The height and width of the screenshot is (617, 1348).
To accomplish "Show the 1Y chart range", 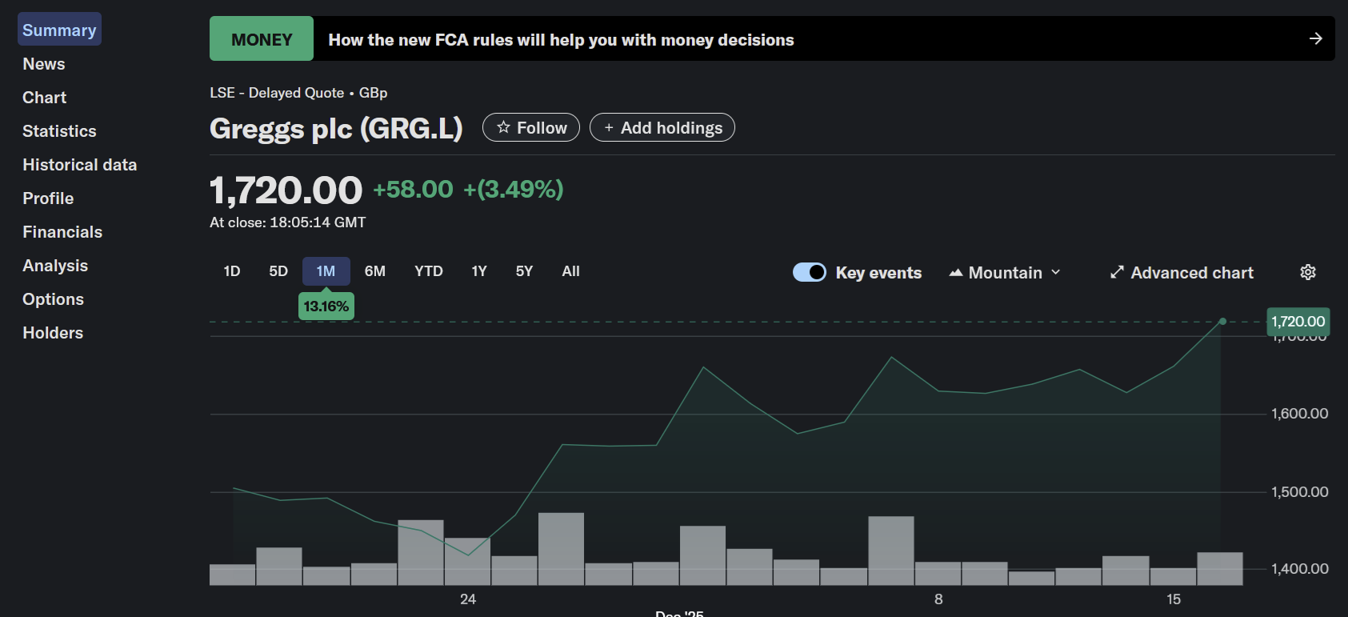I will point(479,271).
